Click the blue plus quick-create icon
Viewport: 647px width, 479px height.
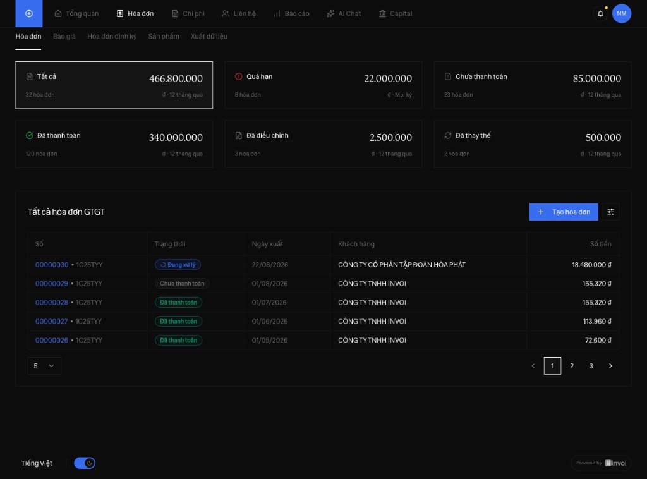[x=29, y=14]
